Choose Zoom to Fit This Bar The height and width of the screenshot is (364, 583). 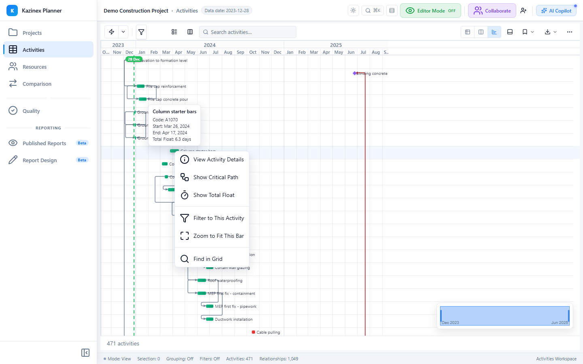click(x=212, y=236)
